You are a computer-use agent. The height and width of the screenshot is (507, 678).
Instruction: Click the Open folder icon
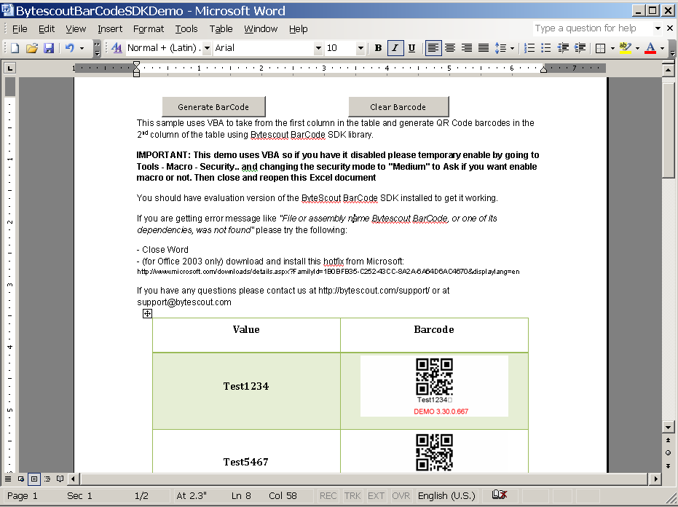pos(31,48)
